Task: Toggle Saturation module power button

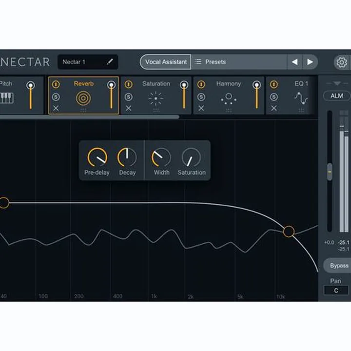Action: (x=128, y=84)
